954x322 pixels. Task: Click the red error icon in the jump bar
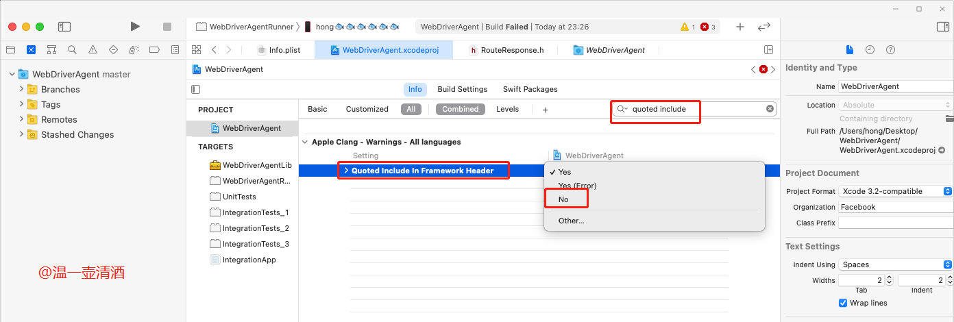pyautogui.click(x=763, y=69)
